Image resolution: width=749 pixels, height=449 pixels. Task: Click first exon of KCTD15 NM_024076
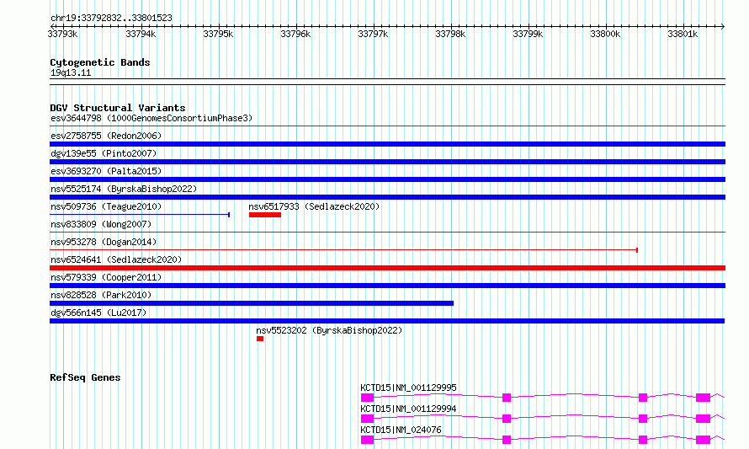[367, 440]
